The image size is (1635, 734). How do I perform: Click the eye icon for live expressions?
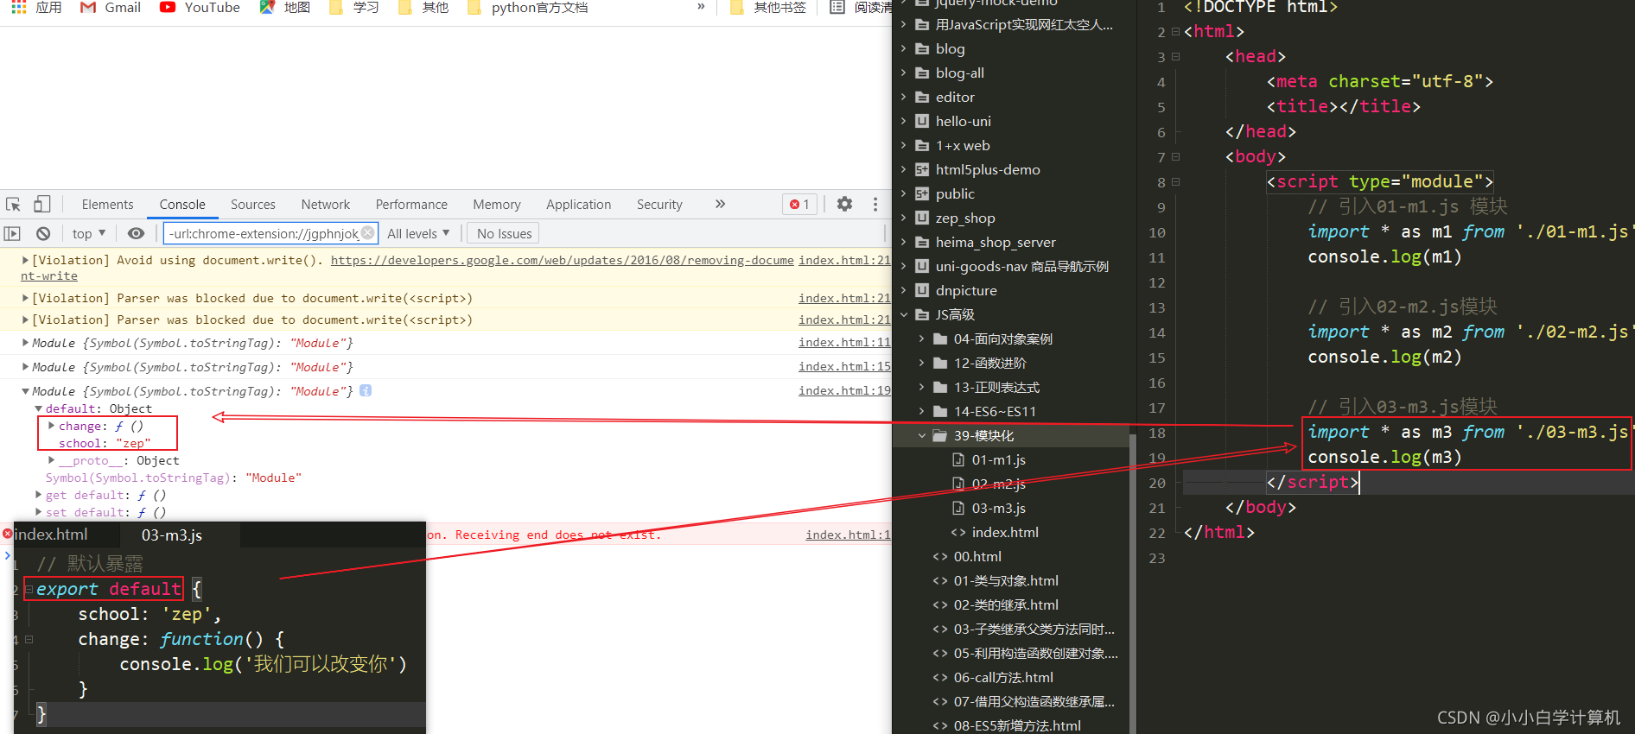pyautogui.click(x=136, y=233)
